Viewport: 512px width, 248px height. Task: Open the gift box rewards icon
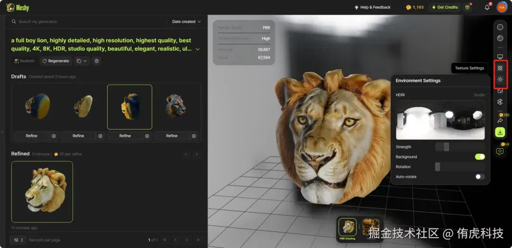467,7
